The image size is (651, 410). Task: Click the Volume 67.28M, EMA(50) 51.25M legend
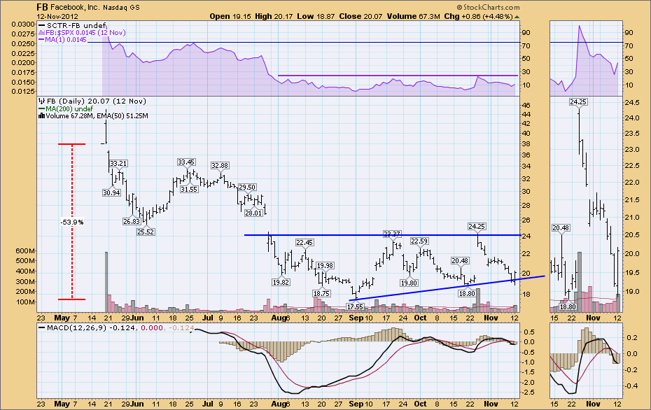[x=97, y=115]
